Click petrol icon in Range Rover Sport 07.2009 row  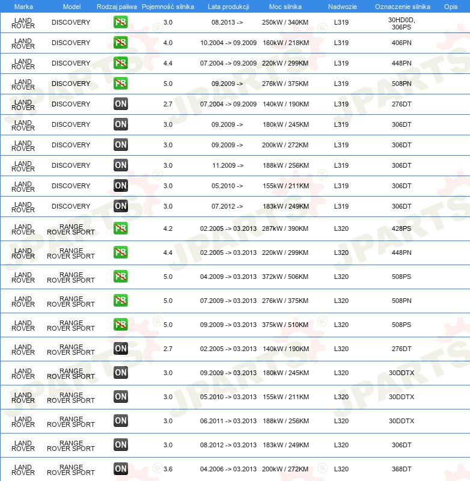(x=120, y=301)
